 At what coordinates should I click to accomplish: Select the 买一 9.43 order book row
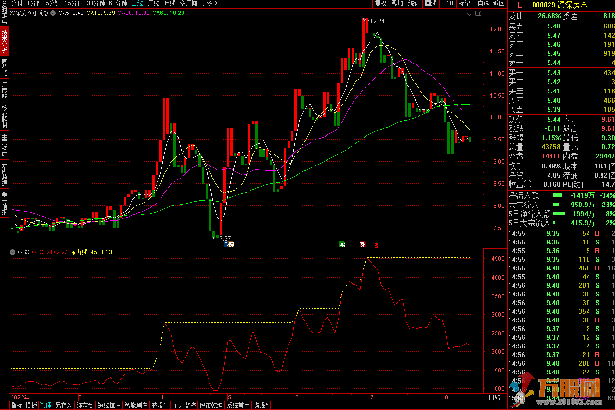562,73
